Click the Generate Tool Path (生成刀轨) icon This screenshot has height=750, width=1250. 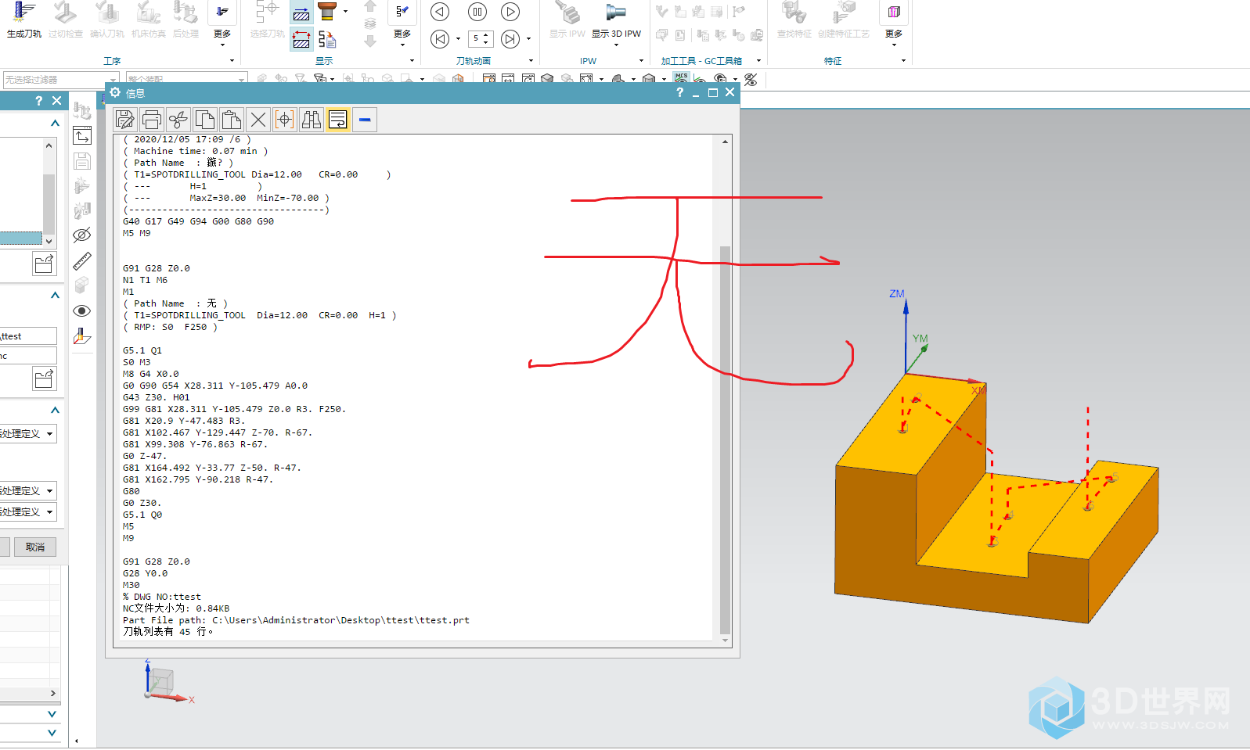[x=23, y=20]
